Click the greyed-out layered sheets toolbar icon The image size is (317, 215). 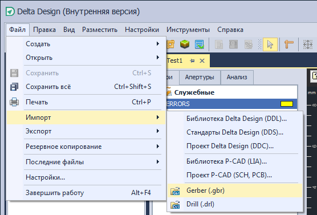point(249,44)
